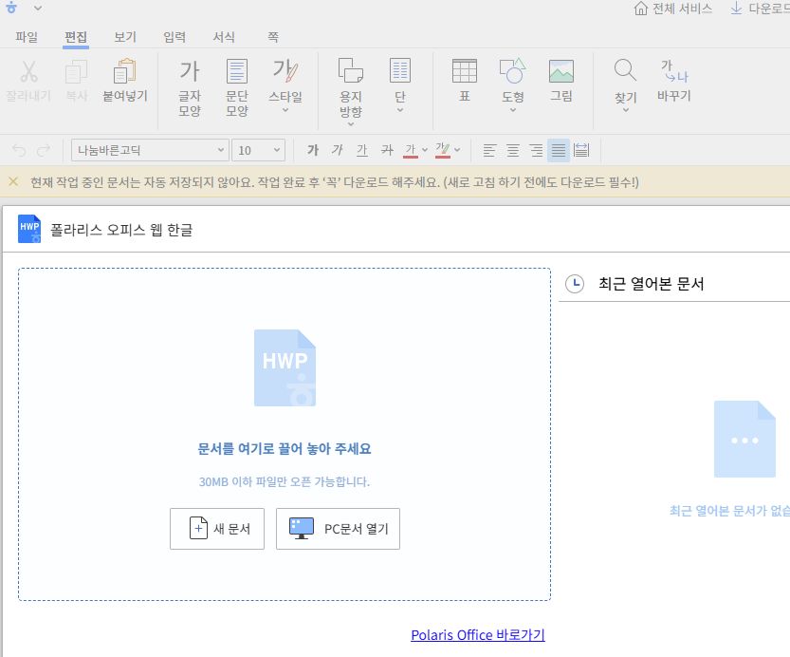The width and height of the screenshot is (790, 657).
Task: Expand the font color dropdown arrow
Action: pyautogui.click(x=425, y=150)
